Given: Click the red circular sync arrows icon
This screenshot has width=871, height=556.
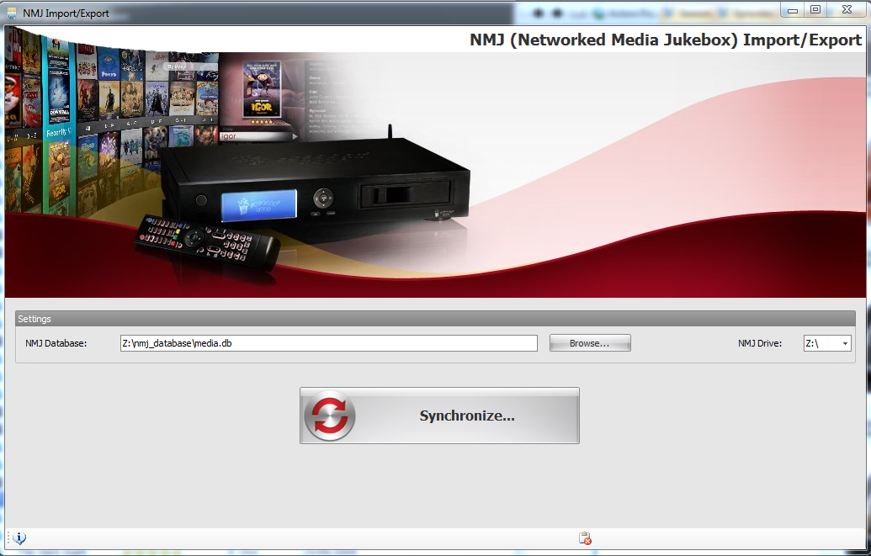Looking at the screenshot, I should click(330, 416).
